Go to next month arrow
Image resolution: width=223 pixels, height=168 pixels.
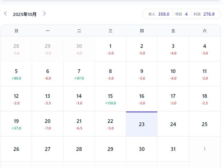[44, 14]
